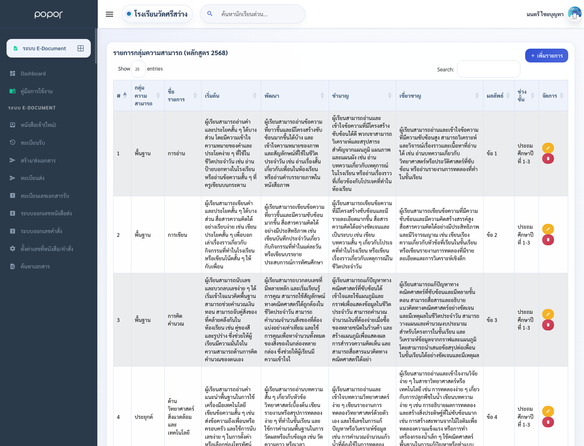This screenshot has height=446, width=584.
Task: Click the Dashboard sidebar icon
Action: click(13, 73)
